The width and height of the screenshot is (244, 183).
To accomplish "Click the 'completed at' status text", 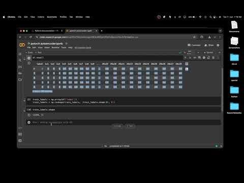I will tap(119, 146).
